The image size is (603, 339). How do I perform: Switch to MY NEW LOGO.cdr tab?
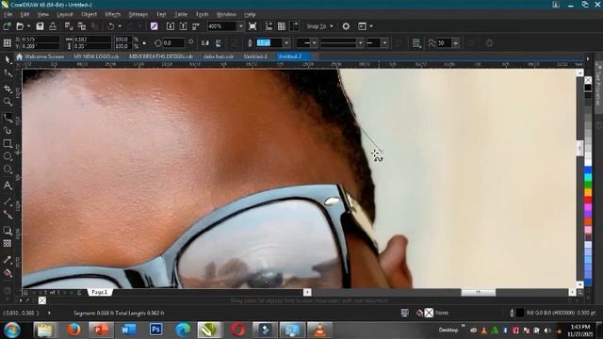96,56
